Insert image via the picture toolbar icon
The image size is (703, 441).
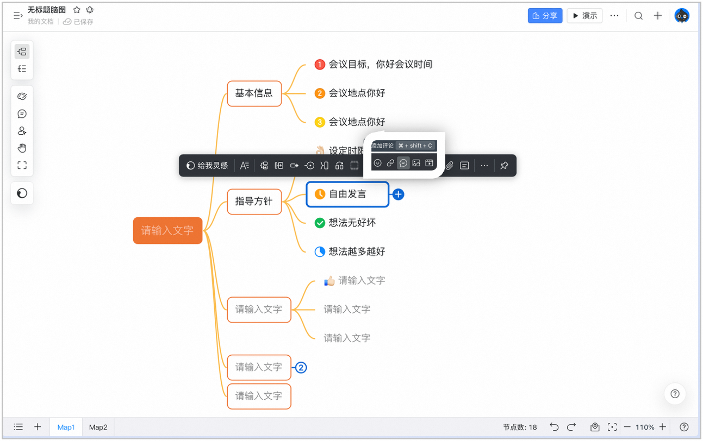[416, 163]
